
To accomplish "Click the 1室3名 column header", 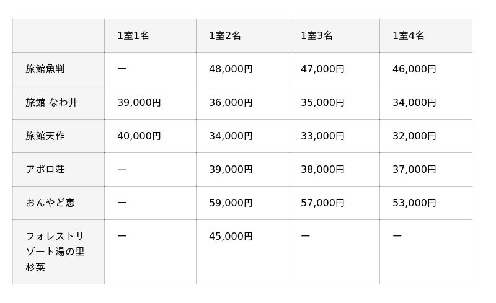I will click(x=317, y=36).
